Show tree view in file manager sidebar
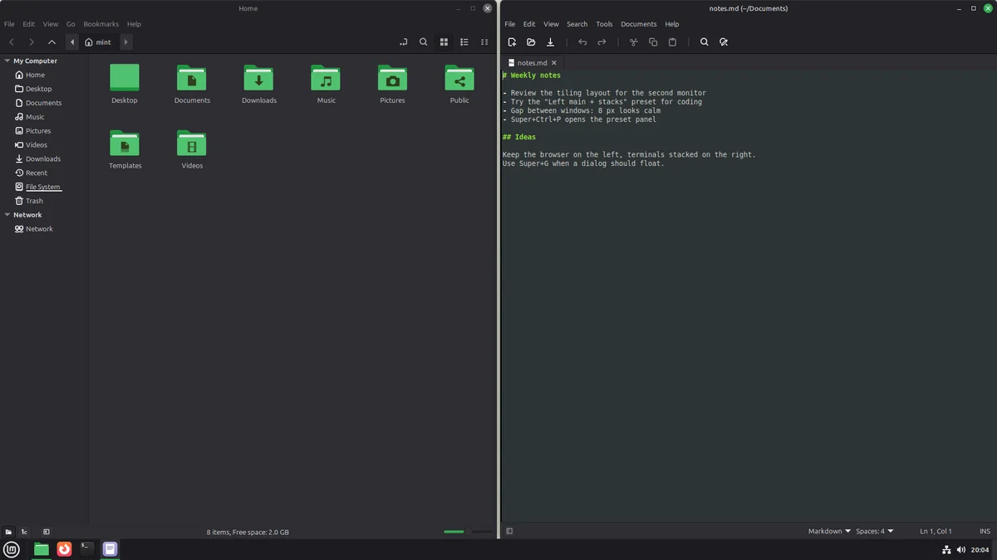This screenshot has height=560, width=997. pos(24,532)
